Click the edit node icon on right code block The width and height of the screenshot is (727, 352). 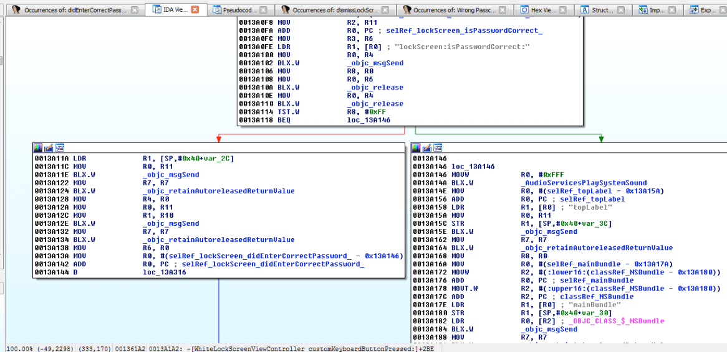427,147
